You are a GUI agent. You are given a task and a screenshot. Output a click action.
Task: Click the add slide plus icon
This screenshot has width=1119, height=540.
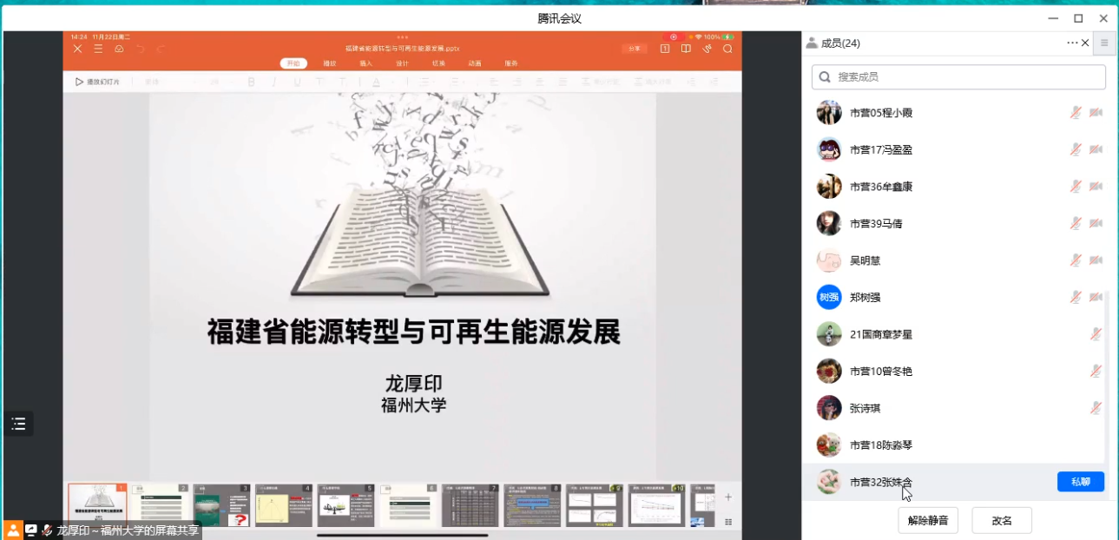[x=728, y=497]
